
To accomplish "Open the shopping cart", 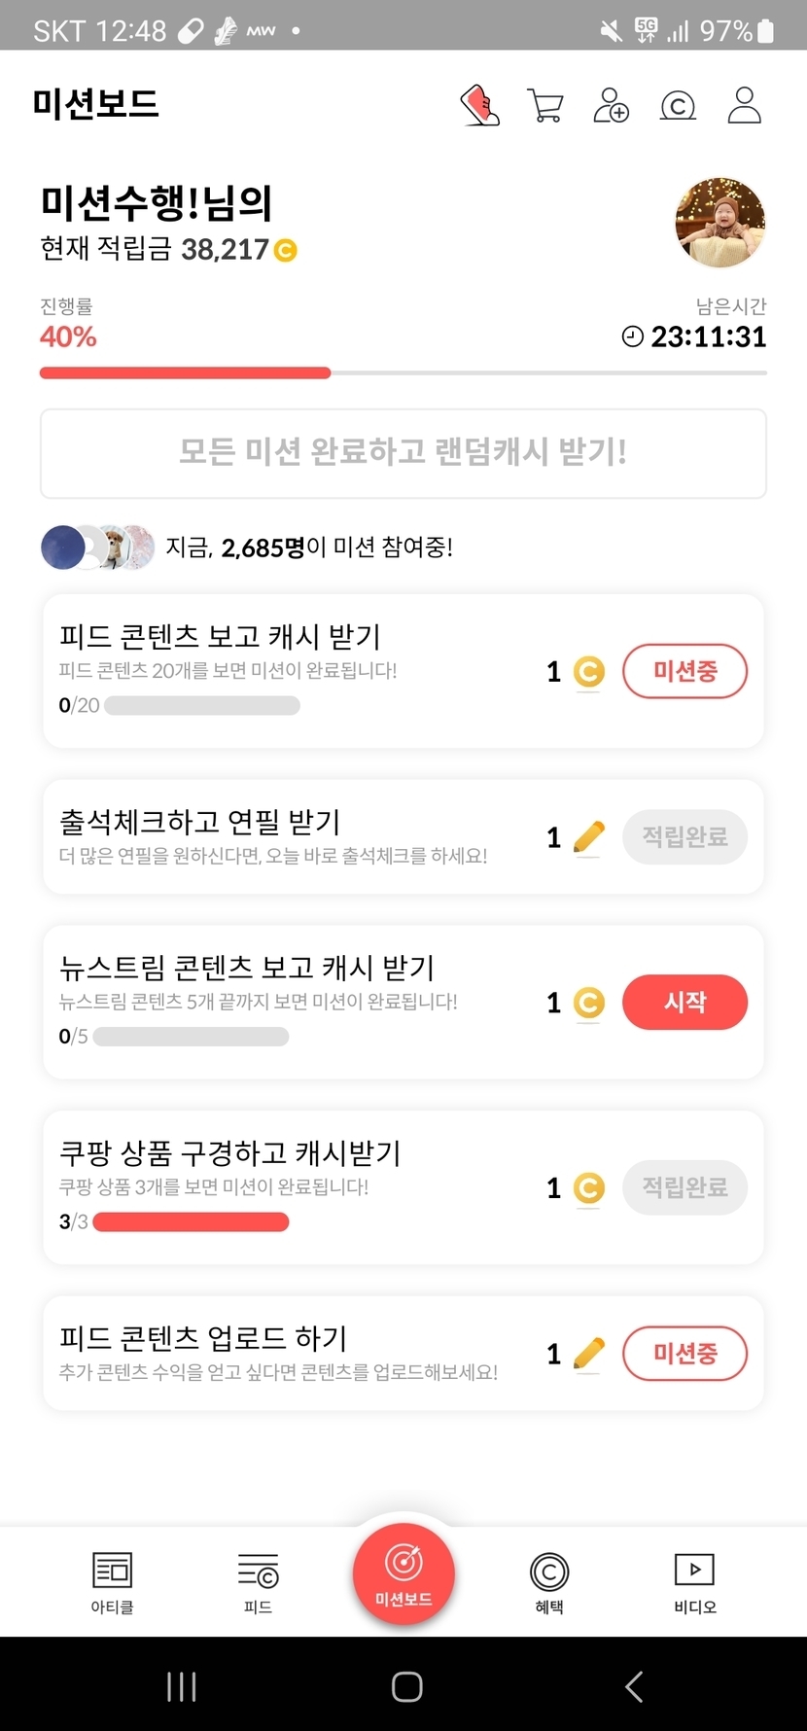I will pyautogui.click(x=545, y=105).
